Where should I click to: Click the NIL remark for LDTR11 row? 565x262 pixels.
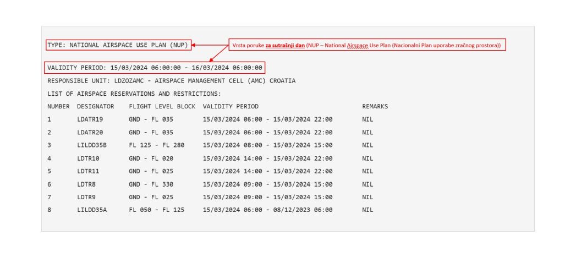[367, 171]
